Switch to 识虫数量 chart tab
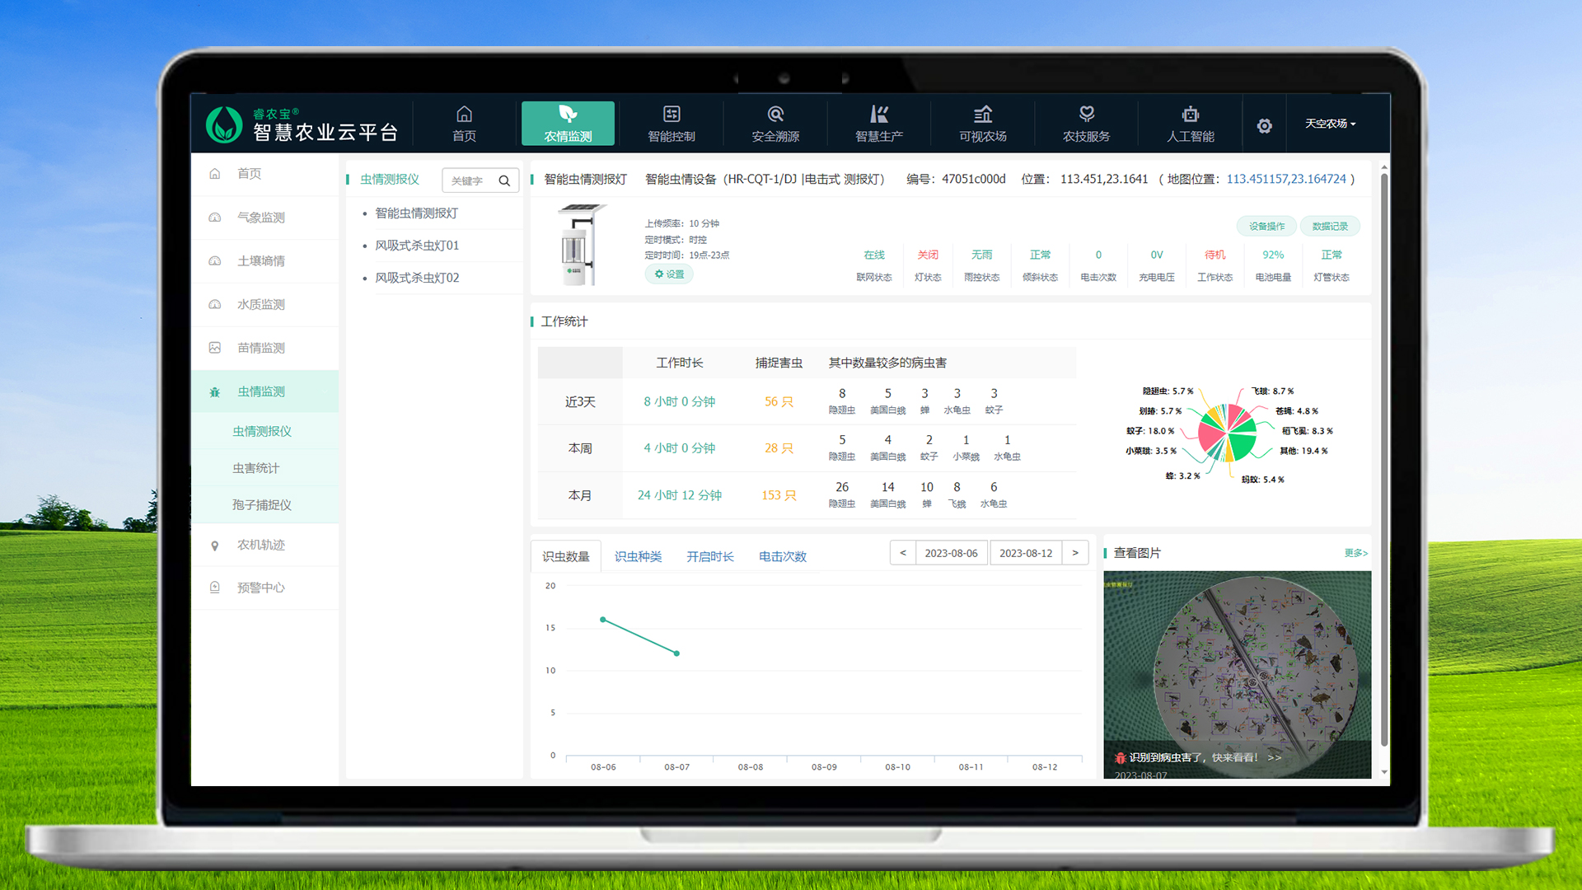Image resolution: width=1582 pixels, height=890 pixels. [566, 556]
